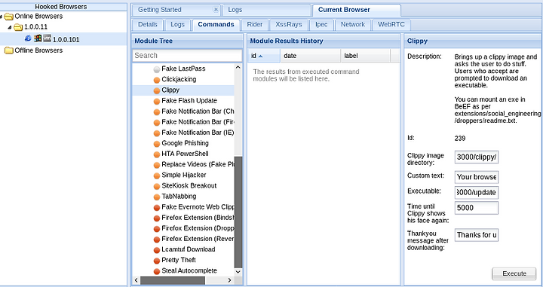Click the Time until Clippy shows field
Screen dimensions: 543x287
pyautogui.click(x=477, y=208)
